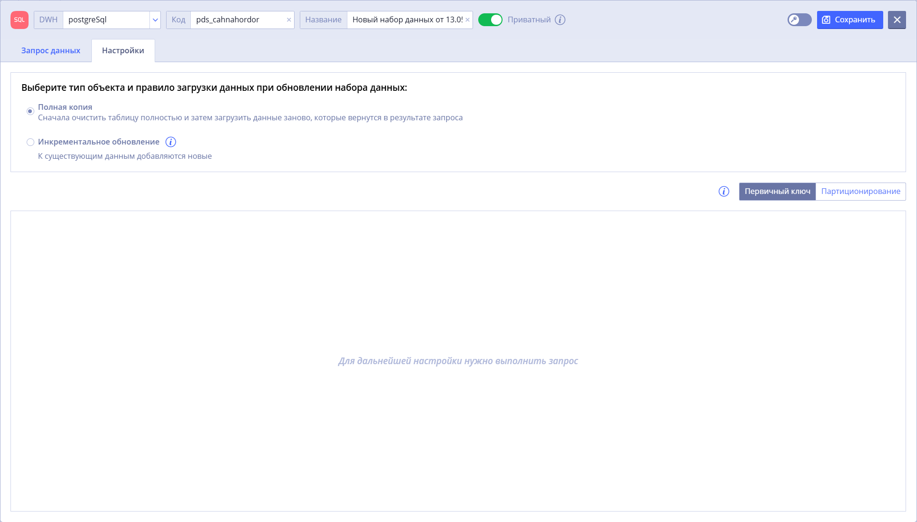Clear the Название field with its x icon
Image resolution: width=917 pixels, height=522 pixels.
pos(467,20)
